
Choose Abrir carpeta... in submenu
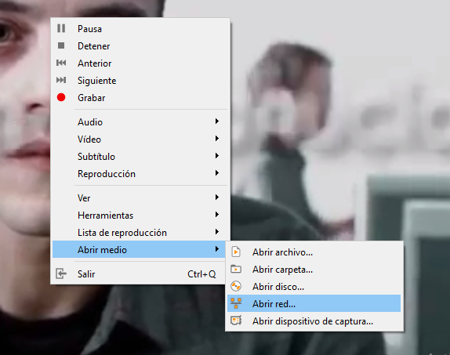[314, 270]
